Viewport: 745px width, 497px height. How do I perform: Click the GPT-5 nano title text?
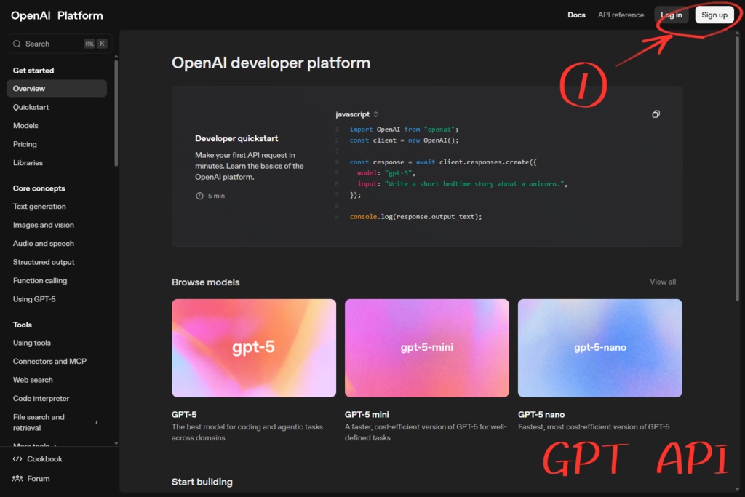click(x=541, y=414)
